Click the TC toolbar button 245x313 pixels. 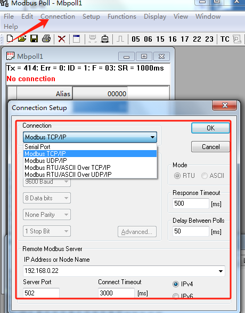pos(225,39)
